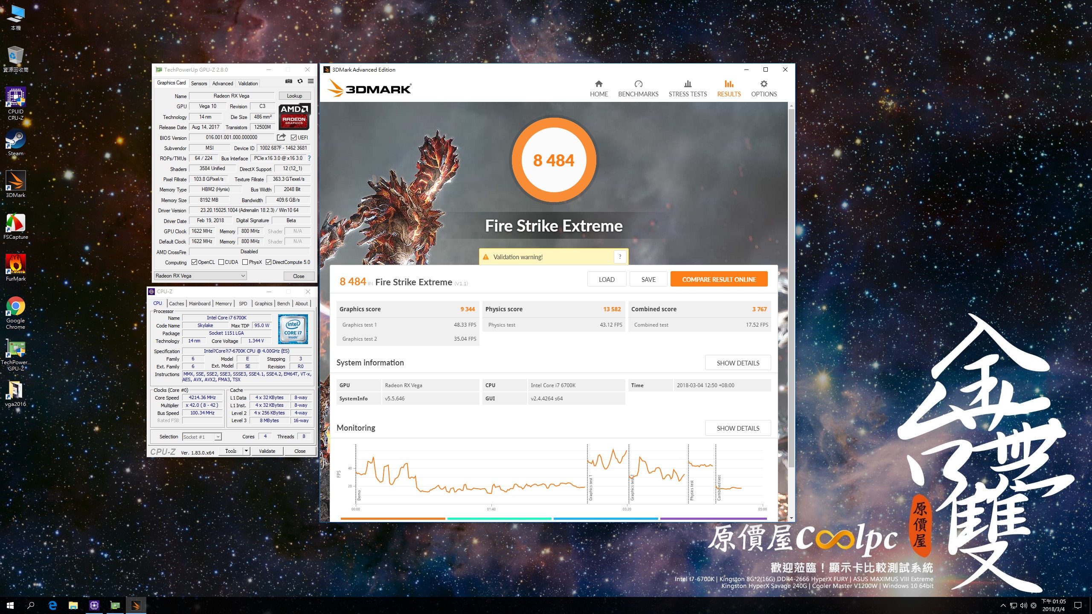Show hidden system tray icons chevron

pyautogui.click(x=1003, y=605)
